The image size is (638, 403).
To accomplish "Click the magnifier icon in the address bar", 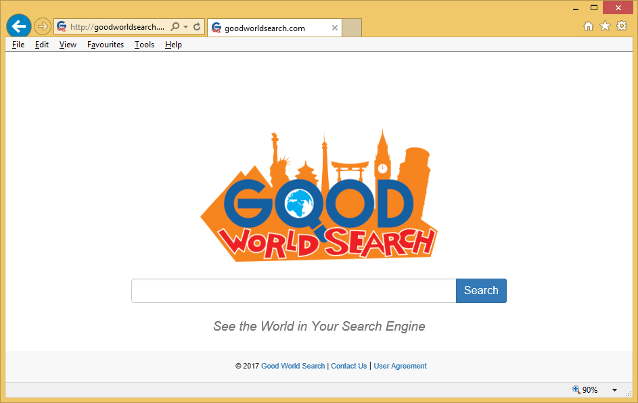I will point(175,27).
